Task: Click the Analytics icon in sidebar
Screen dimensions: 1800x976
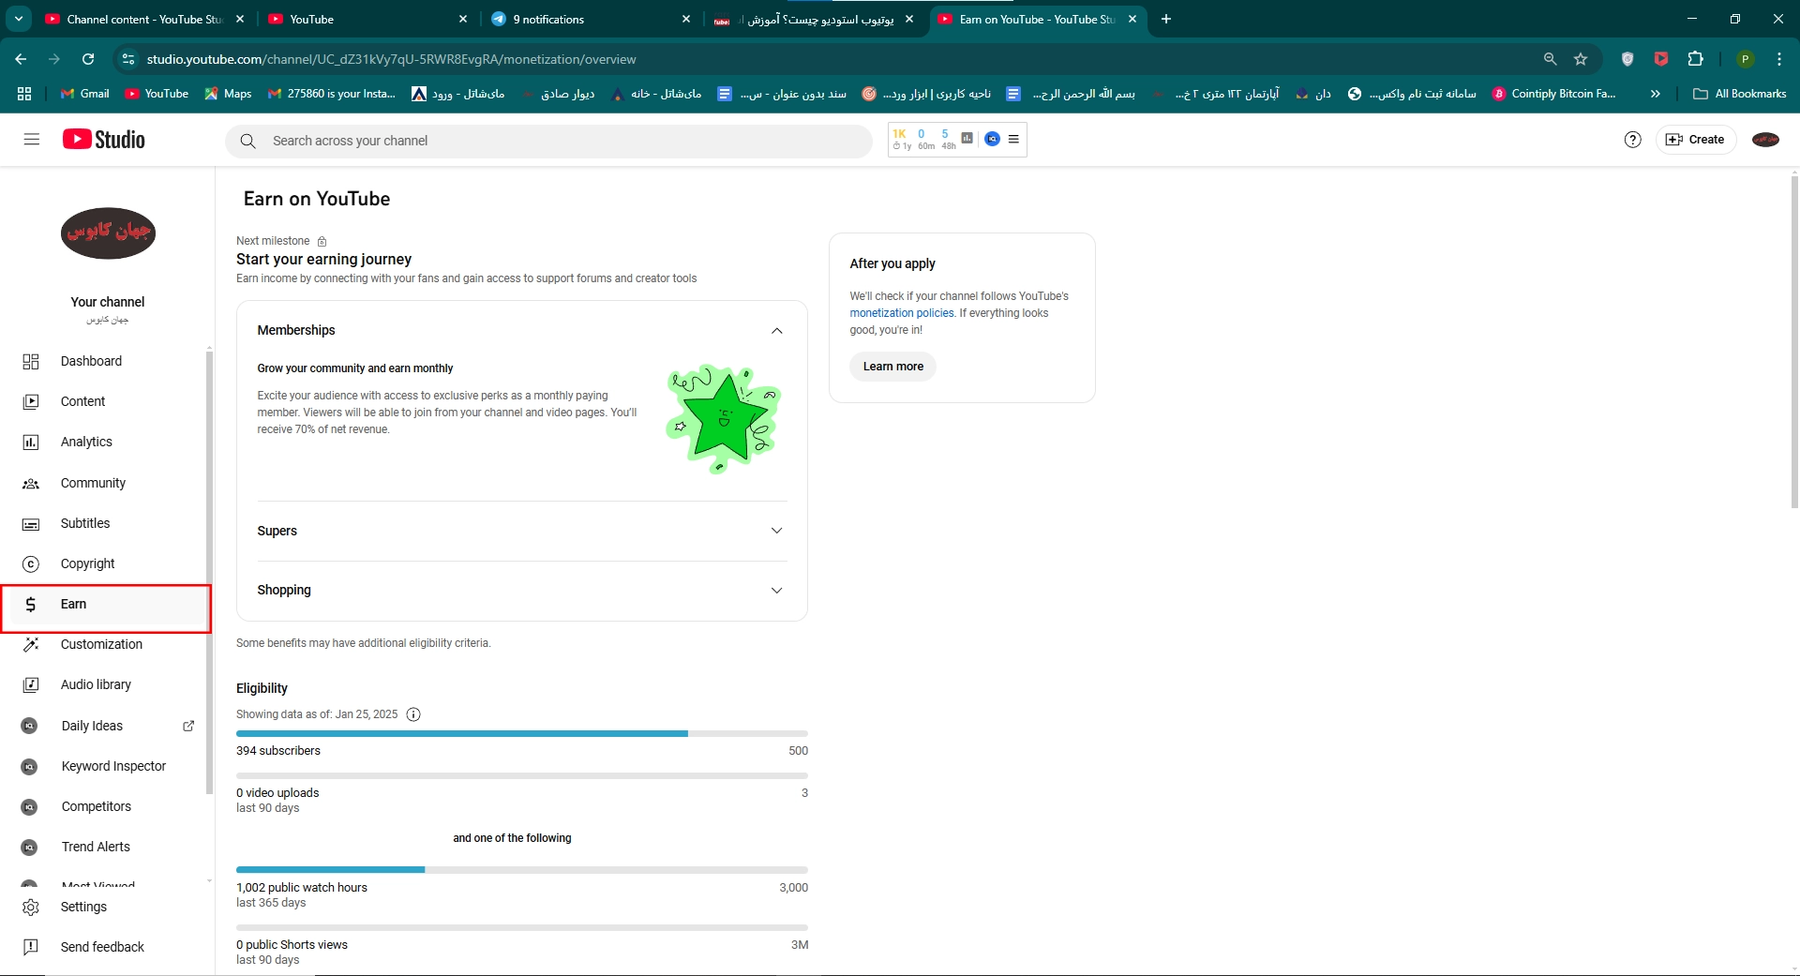Action: pyautogui.click(x=31, y=443)
